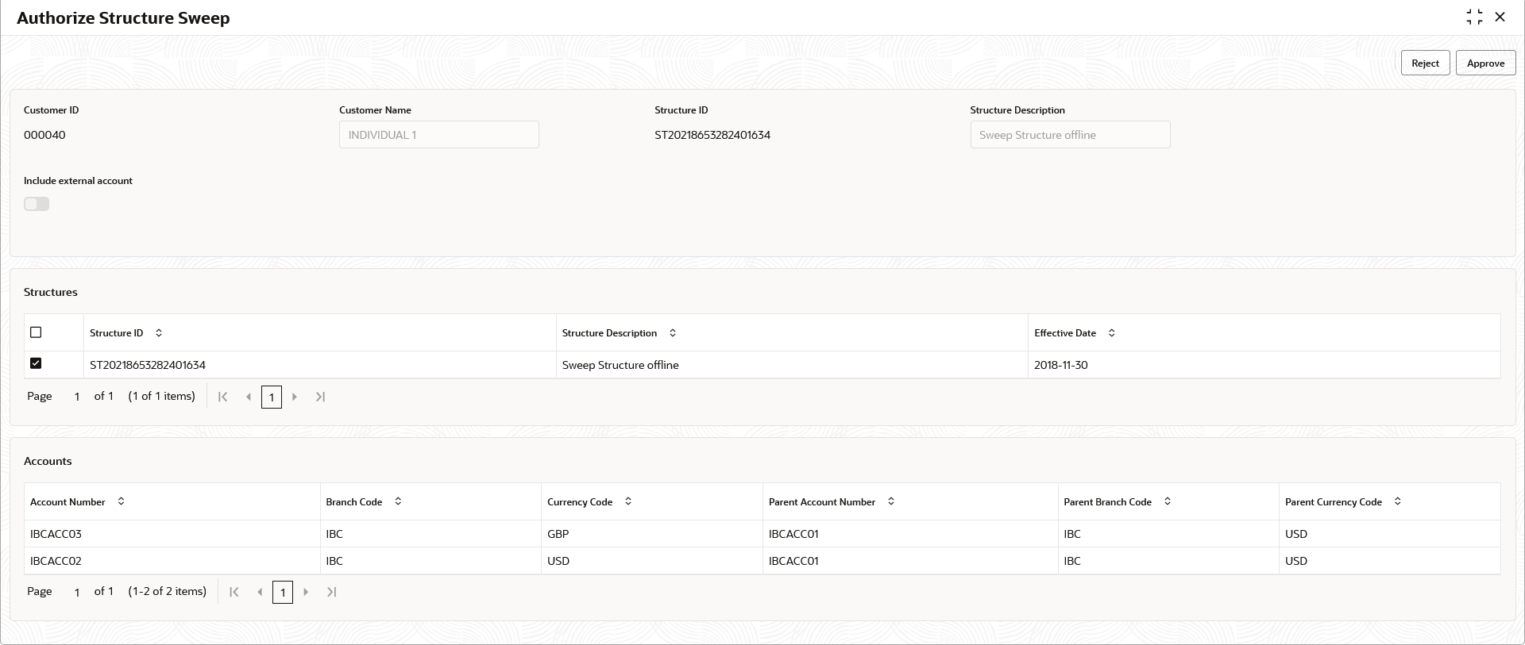
Task: Go to previous page in Structures pagination
Action: tap(249, 397)
